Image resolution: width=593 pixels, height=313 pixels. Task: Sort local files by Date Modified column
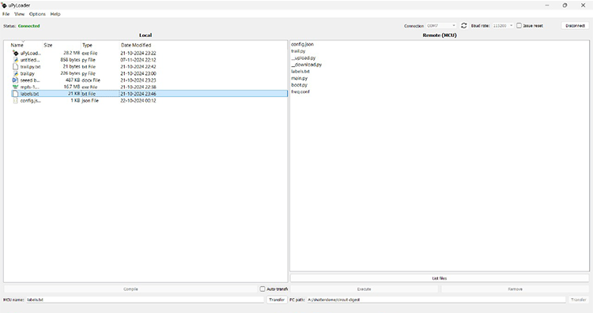pyautogui.click(x=136, y=45)
